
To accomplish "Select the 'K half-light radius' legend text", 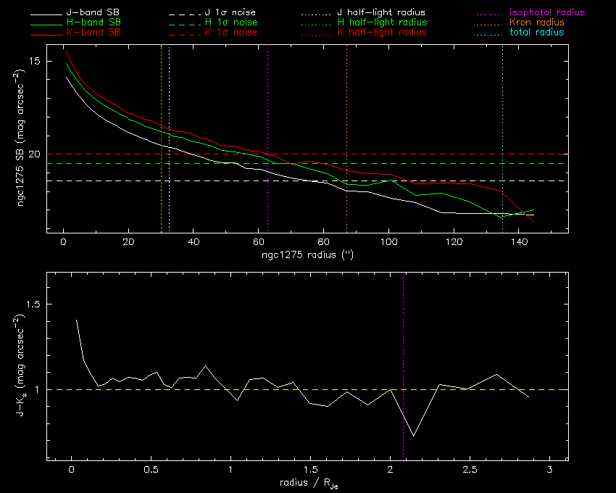I will 382,32.
